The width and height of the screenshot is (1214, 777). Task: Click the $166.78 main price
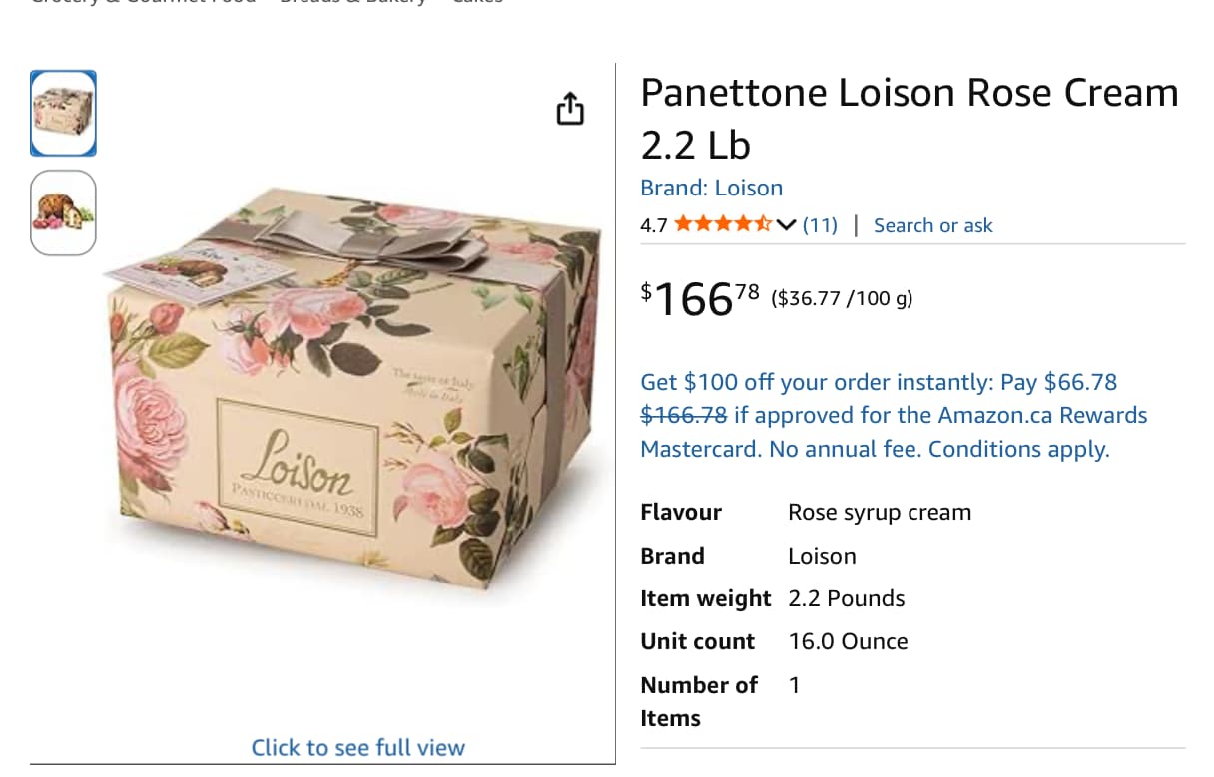[x=699, y=298]
